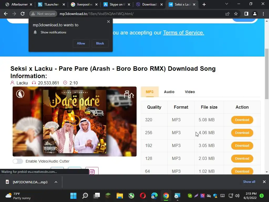
Task: Switch to the MP3 format tab
Action: (149, 92)
